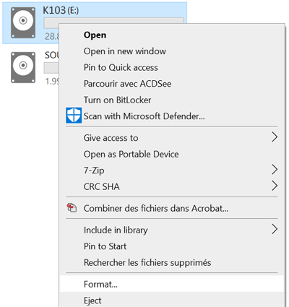
Task: Click the K103 (E:) drive icon
Action: tap(23, 22)
